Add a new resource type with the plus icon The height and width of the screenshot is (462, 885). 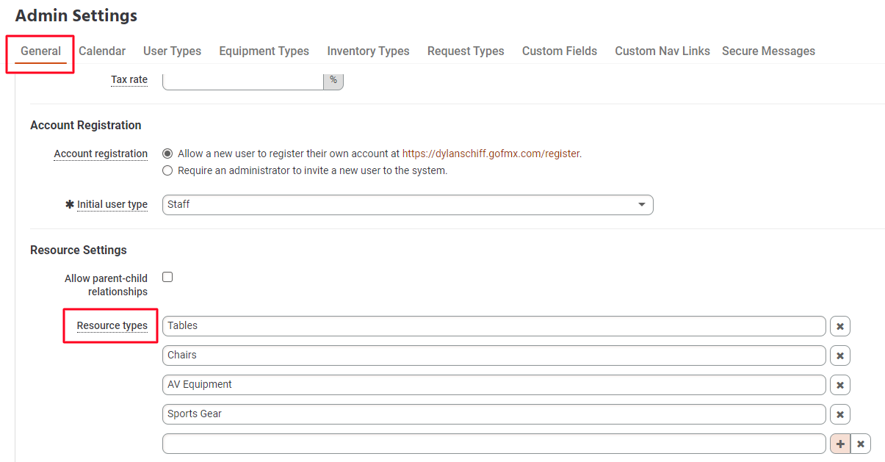pyautogui.click(x=839, y=443)
